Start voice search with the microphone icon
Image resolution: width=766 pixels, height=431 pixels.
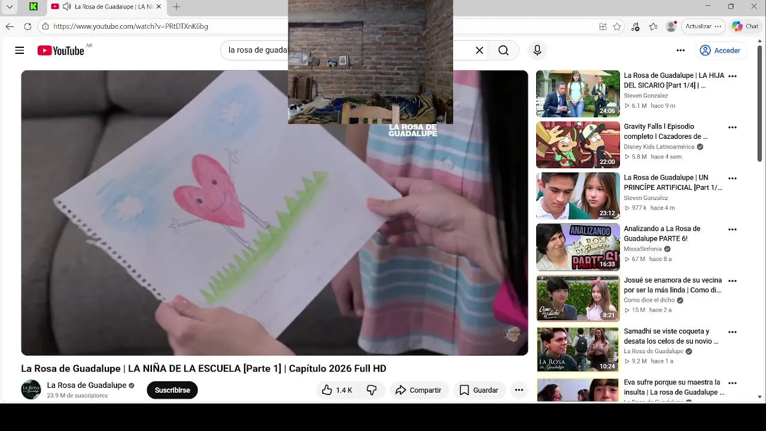(x=537, y=50)
